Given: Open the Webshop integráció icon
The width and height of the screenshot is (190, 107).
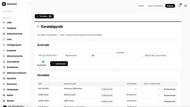Looking at the screenshot, I should click(4, 73).
